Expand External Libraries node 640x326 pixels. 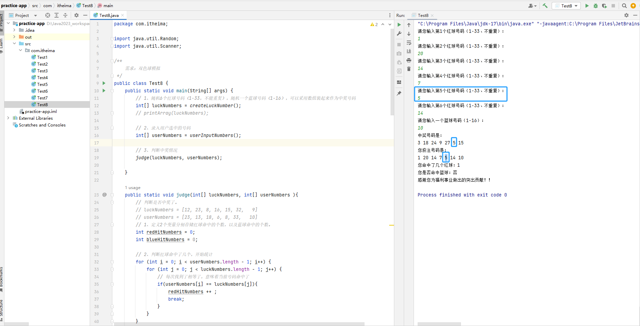click(8, 118)
